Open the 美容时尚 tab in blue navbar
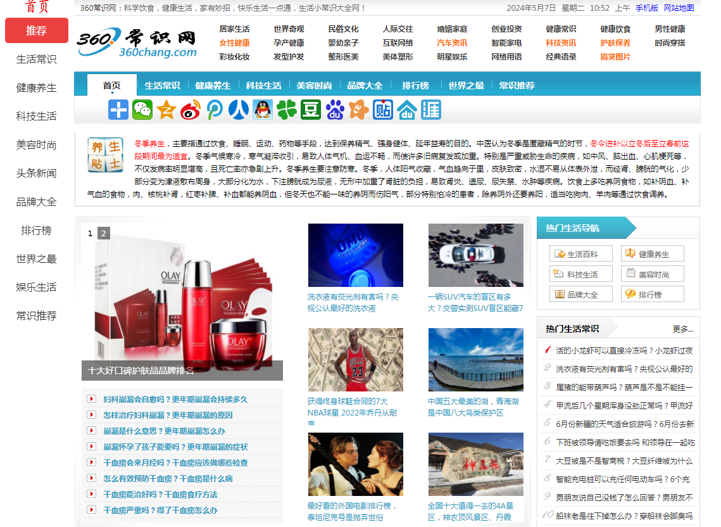The width and height of the screenshot is (721, 527). point(314,86)
